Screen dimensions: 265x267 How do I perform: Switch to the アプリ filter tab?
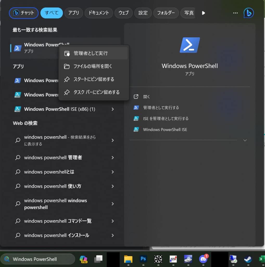pyautogui.click(x=74, y=13)
